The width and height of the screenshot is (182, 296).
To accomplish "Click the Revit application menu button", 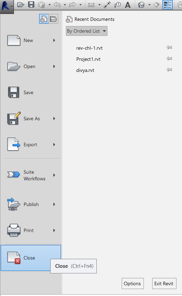I will 7,6.
